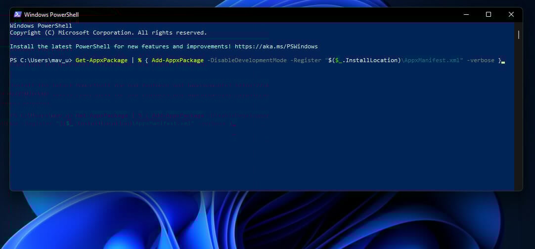Click the -Register parameter text
The height and width of the screenshot is (249, 535).
tap(306, 60)
